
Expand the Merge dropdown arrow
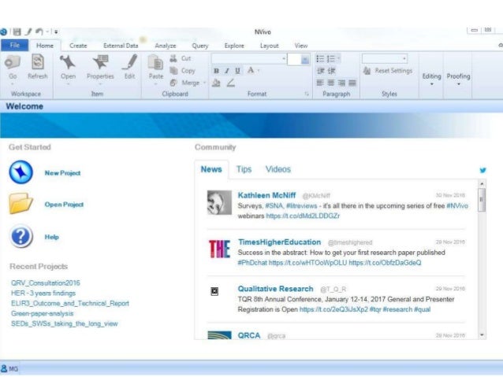204,83
